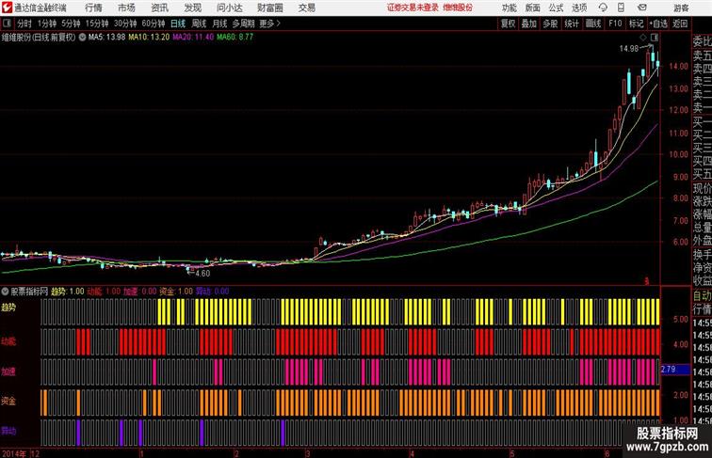712x458 pixels.
Task: Click the 证券交易未登录 login link
Action: 413,8
